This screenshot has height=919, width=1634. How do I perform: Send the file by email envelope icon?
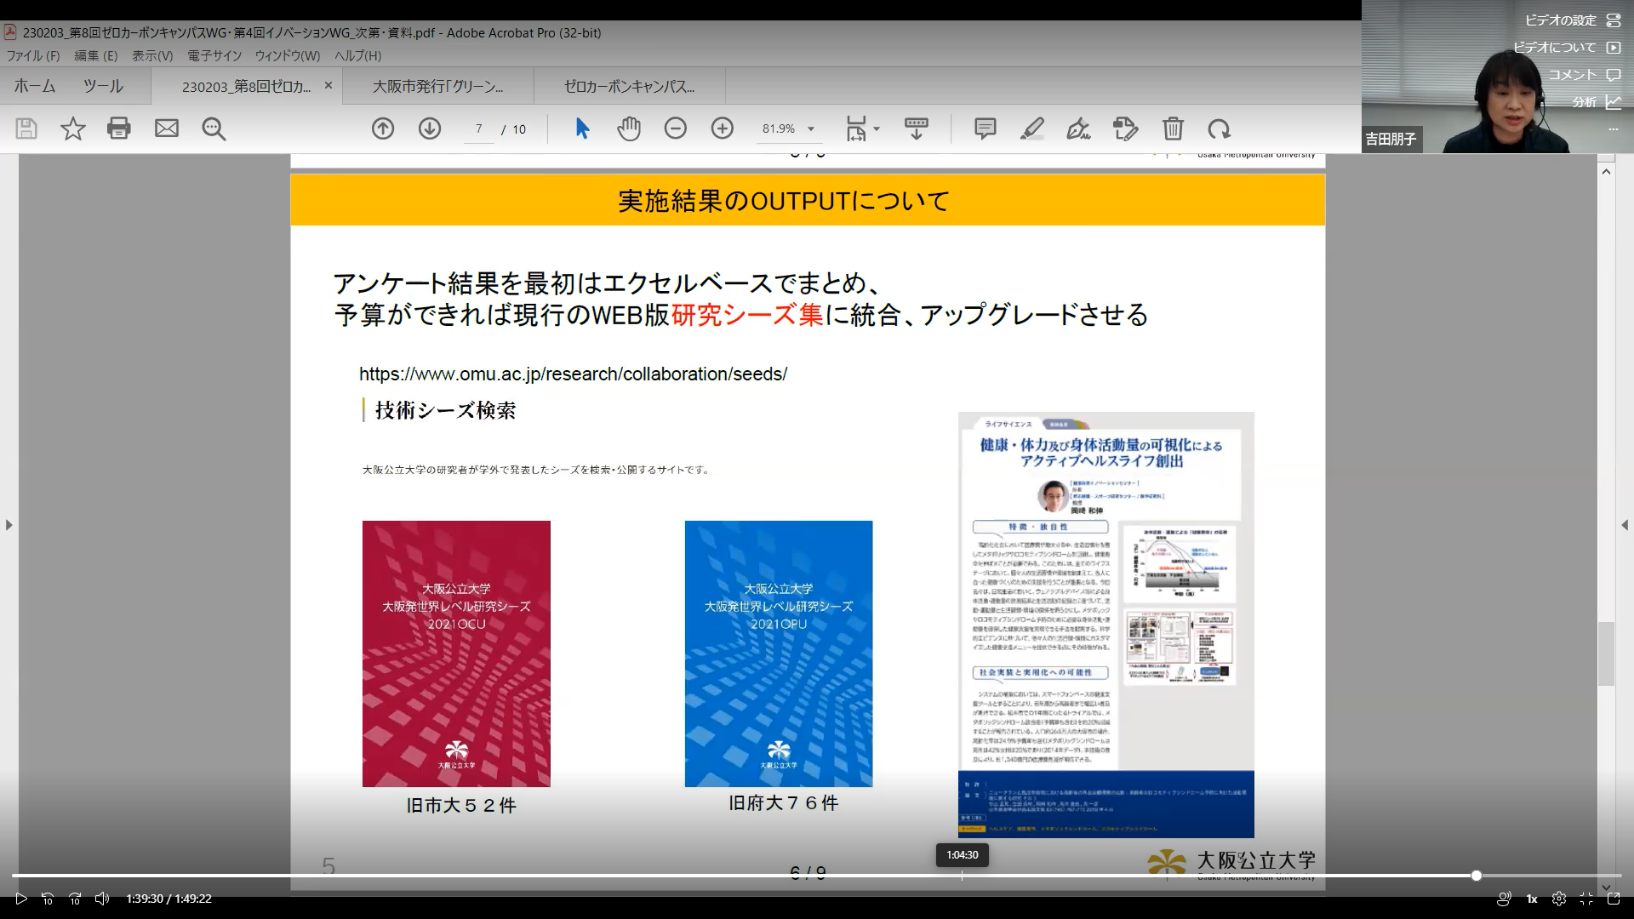167,128
